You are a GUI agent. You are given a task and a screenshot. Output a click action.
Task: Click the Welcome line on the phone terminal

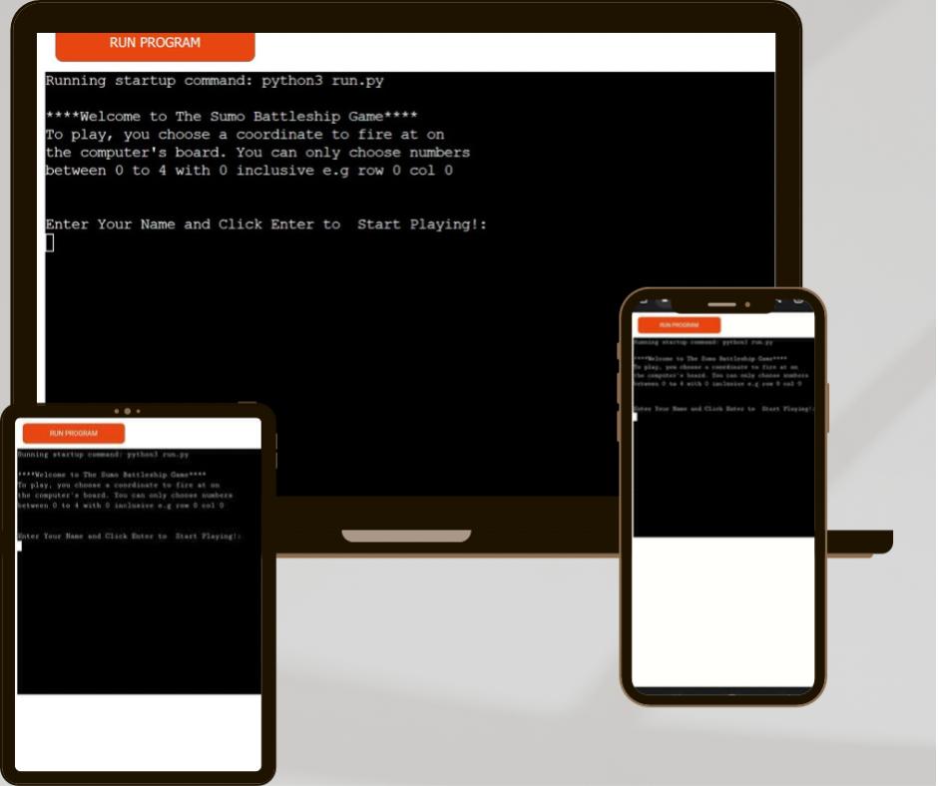pos(710,358)
